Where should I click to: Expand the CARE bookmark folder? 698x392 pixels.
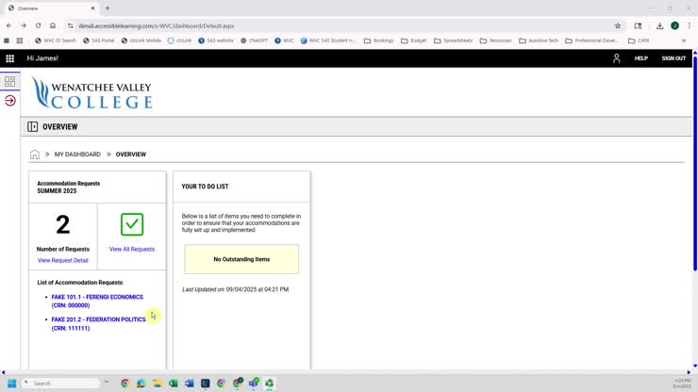click(639, 41)
